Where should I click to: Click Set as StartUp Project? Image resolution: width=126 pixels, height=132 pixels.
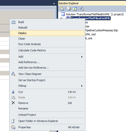[47, 80]
